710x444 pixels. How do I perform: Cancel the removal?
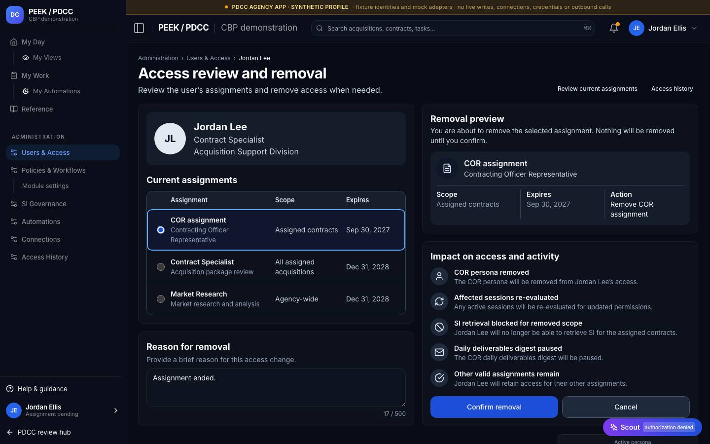point(626,407)
